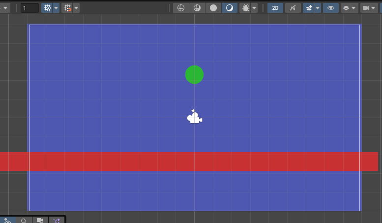
Task: Select the wireframe draw mode icon
Action: 180,8
